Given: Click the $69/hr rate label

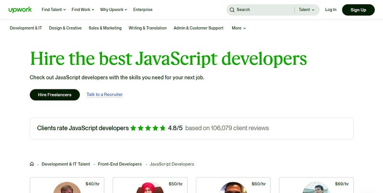Looking at the screenshot, I should (x=342, y=184).
